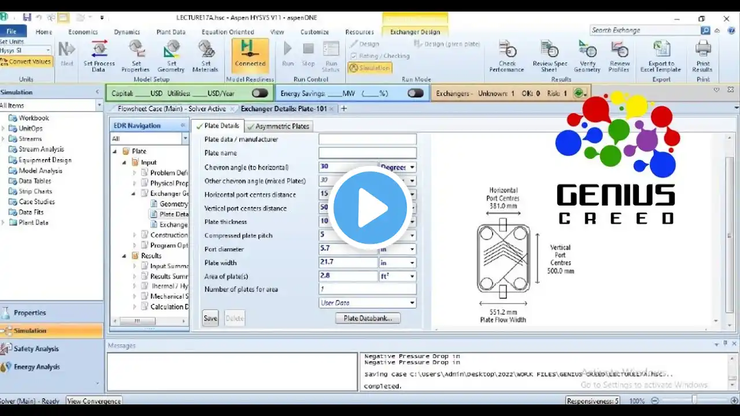740x416 pixels.
Task: Select Rating / Checking run mode
Action: point(380,56)
